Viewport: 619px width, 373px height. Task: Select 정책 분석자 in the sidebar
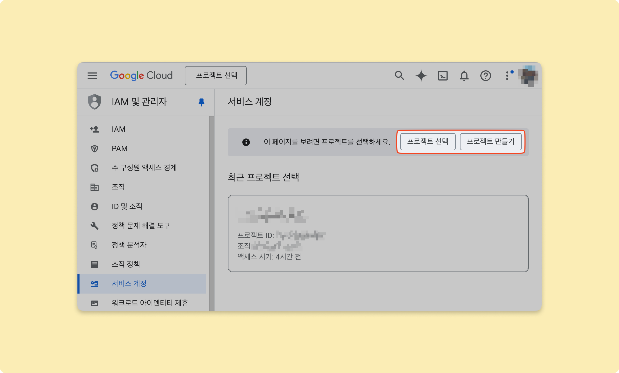coord(129,245)
